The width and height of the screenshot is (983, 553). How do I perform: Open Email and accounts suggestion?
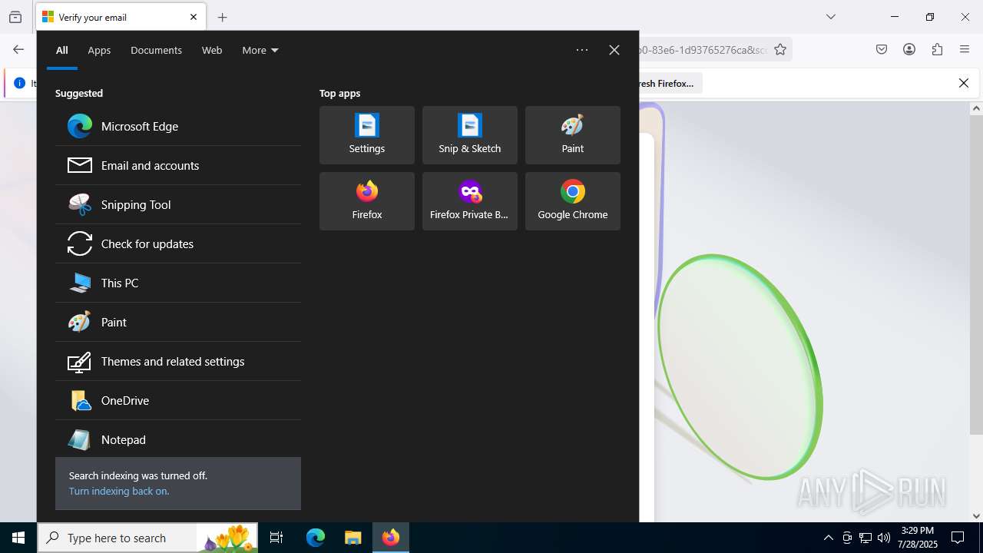[x=178, y=165]
